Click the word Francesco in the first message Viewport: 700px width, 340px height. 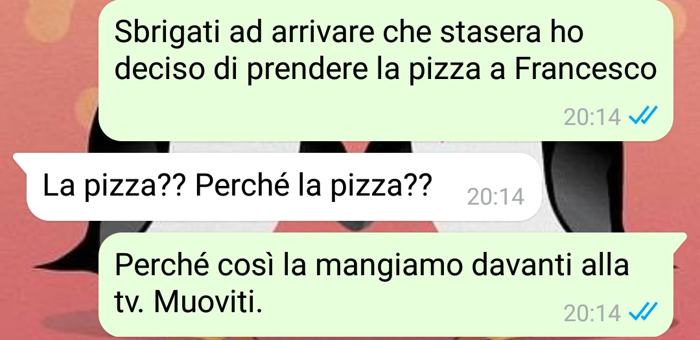tap(586, 69)
